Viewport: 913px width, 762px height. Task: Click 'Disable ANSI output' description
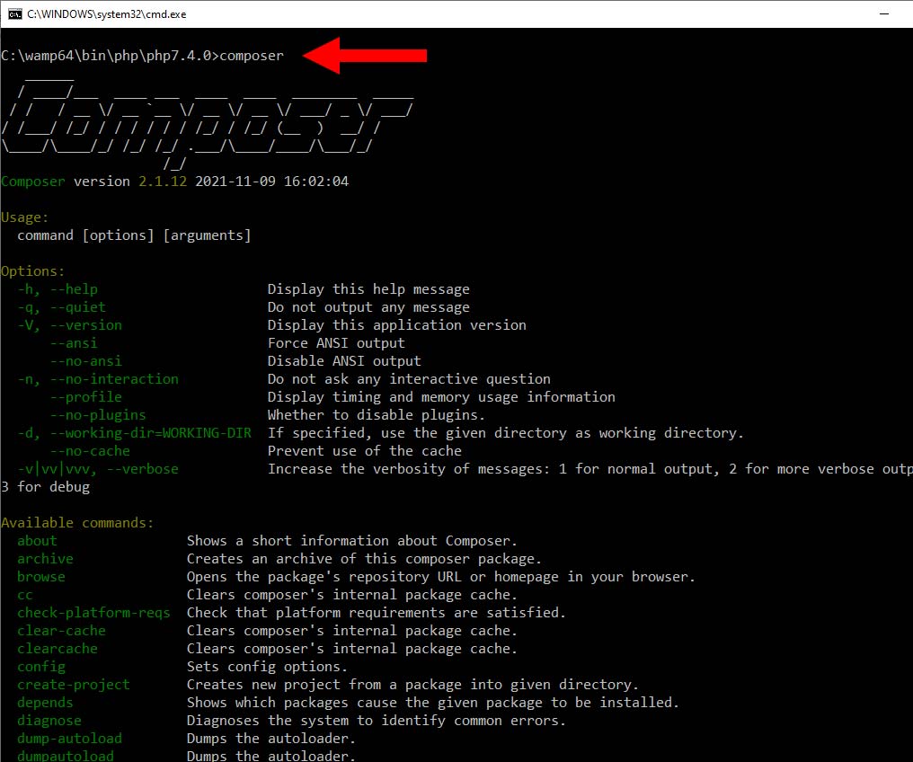pyautogui.click(x=344, y=361)
